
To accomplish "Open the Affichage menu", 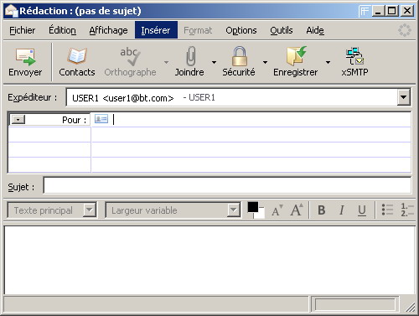I will pyautogui.click(x=109, y=30).
